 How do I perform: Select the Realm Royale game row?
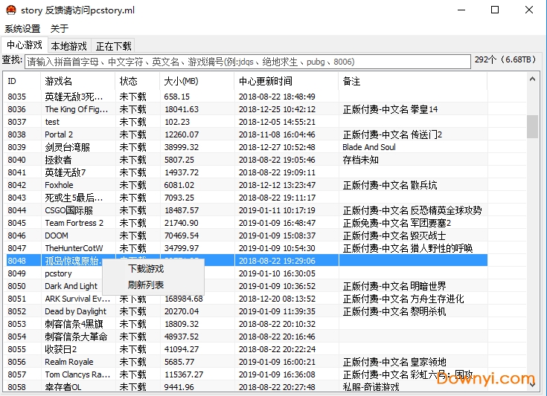[x=246, y=362]
